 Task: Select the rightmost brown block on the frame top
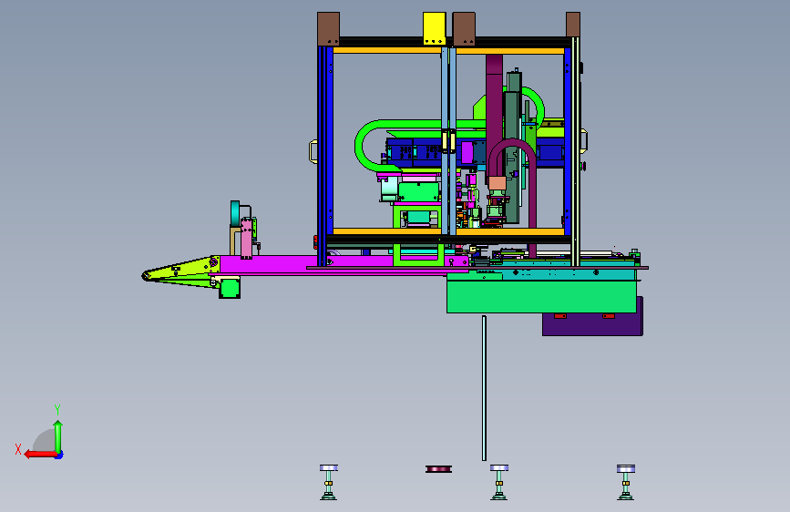573,25
